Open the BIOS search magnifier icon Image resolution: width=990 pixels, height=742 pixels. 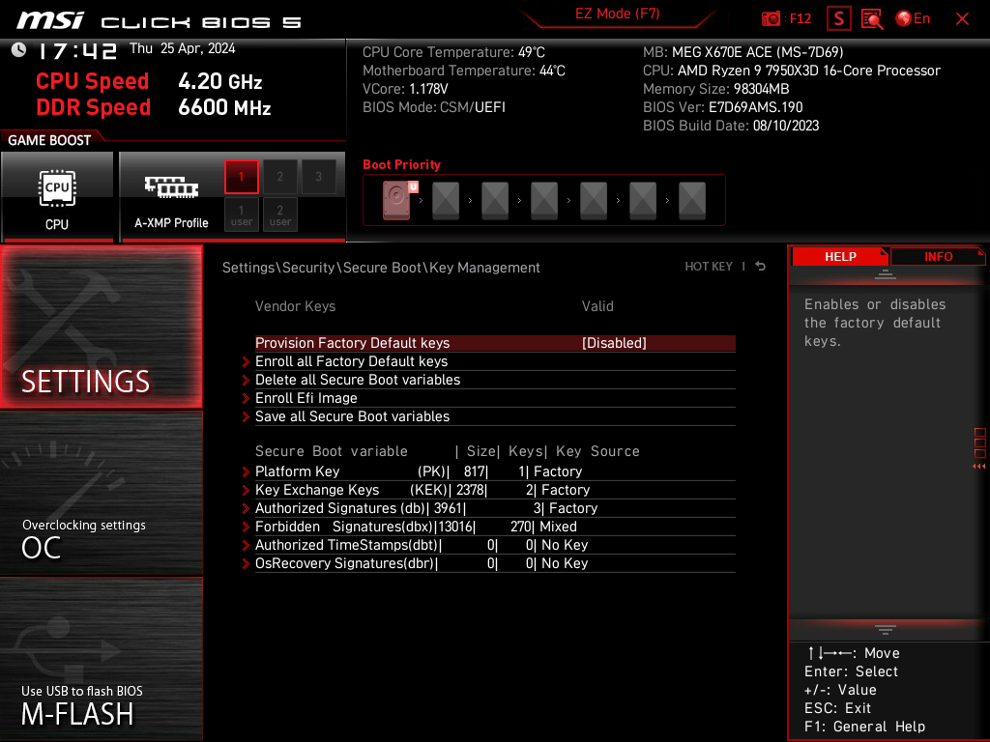click(872, 19)
